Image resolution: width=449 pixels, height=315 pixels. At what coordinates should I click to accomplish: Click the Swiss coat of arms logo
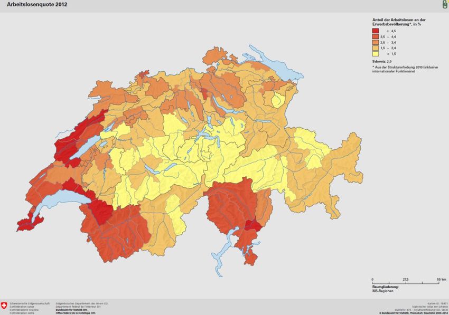(5, 306)
